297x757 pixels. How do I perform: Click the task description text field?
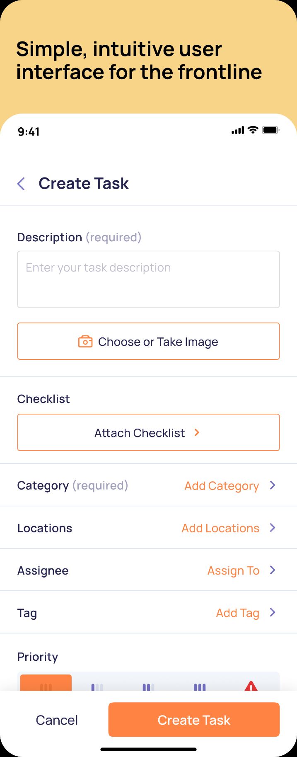point(148,279)
